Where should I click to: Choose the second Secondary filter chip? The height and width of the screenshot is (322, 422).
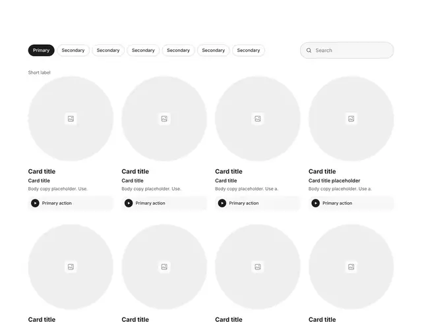(108, 50)
